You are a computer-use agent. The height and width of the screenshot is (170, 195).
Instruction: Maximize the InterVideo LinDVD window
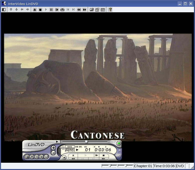point(185,4)
